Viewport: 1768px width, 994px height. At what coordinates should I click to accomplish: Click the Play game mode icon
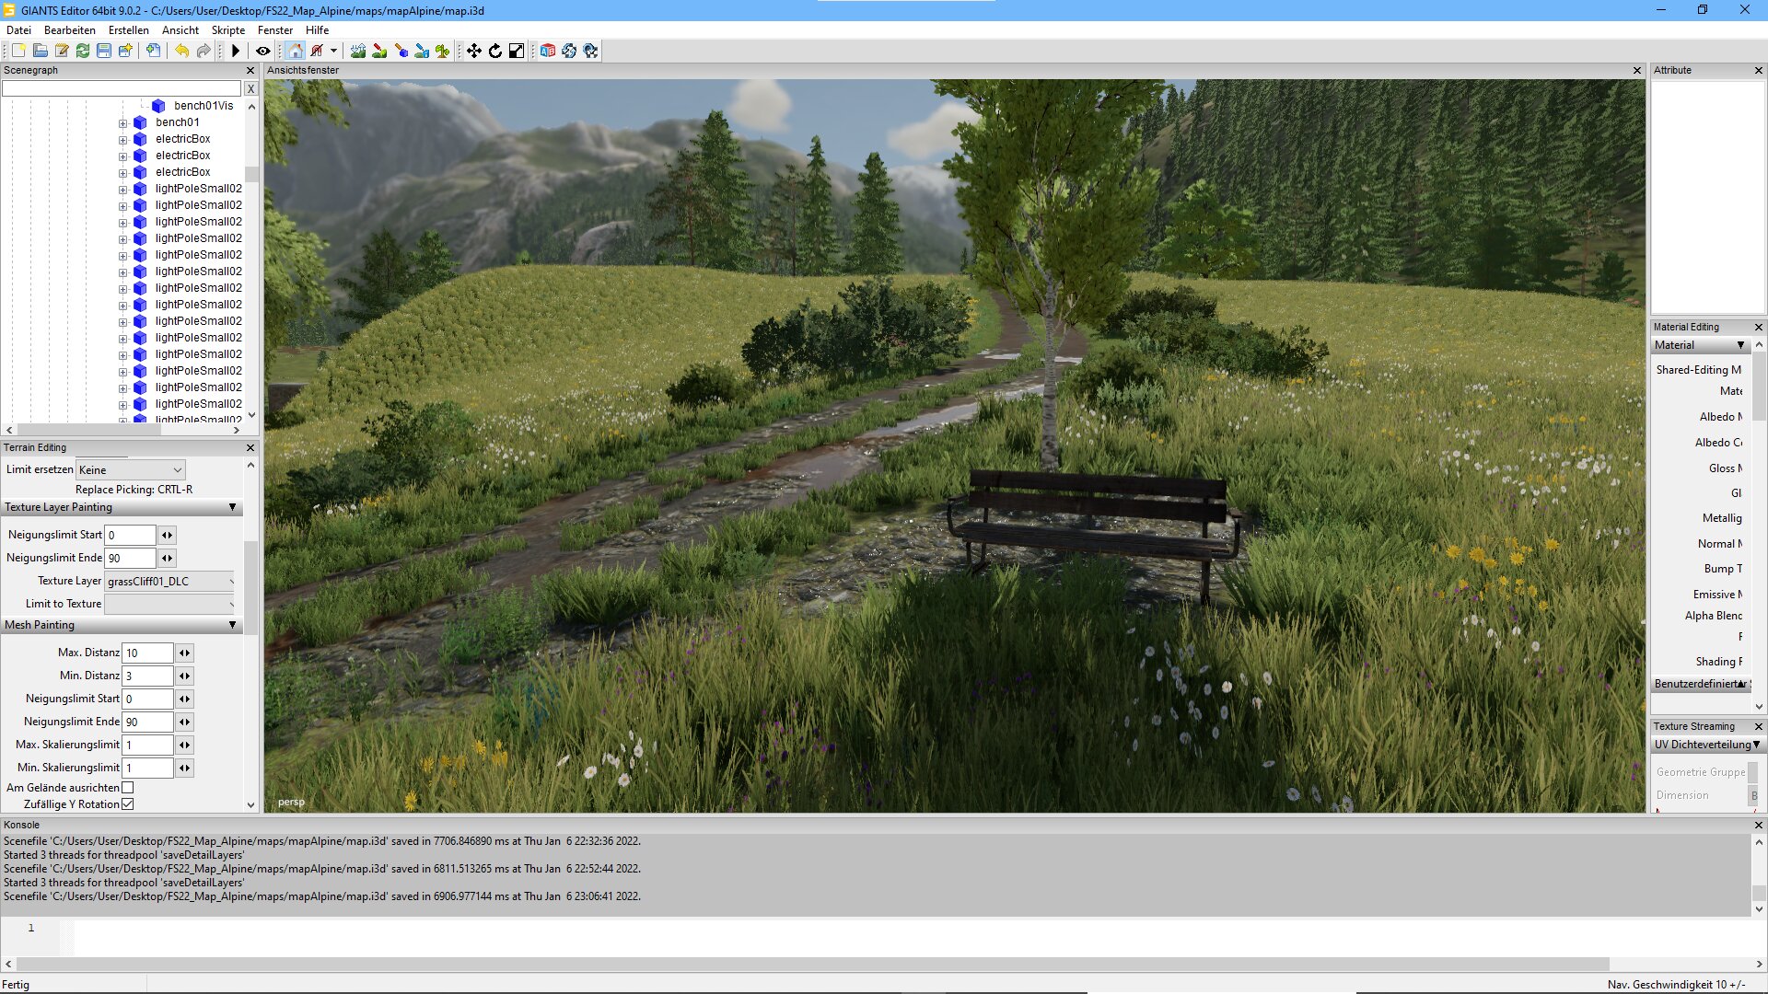pyautogui.click(x=236, y=51)
